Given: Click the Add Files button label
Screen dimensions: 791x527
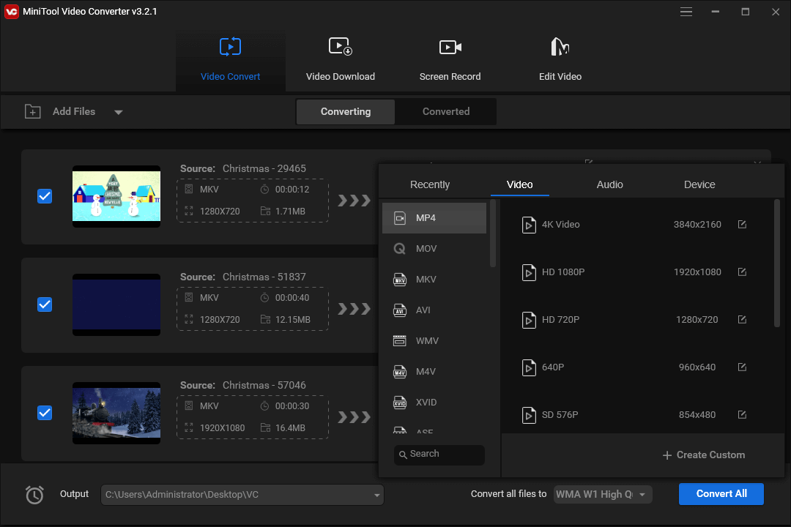Looking at the screenshot, I should 74,111.
